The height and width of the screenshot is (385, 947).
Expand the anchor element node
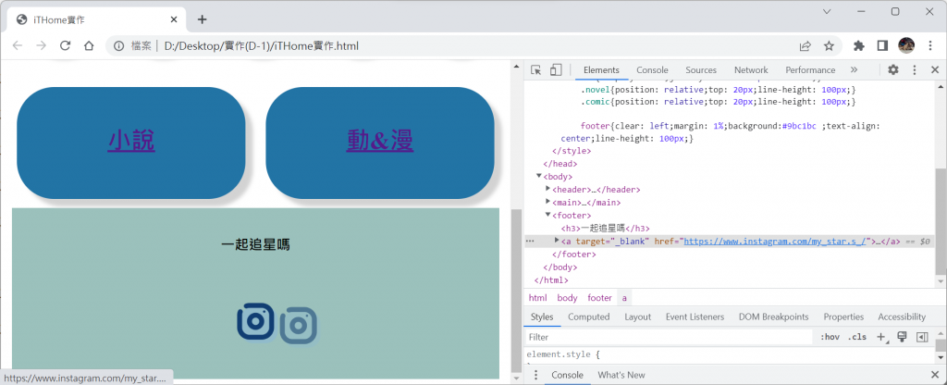click(557, 241)
